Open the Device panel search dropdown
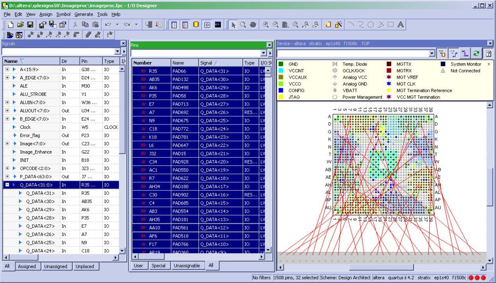 pos(432,53)
